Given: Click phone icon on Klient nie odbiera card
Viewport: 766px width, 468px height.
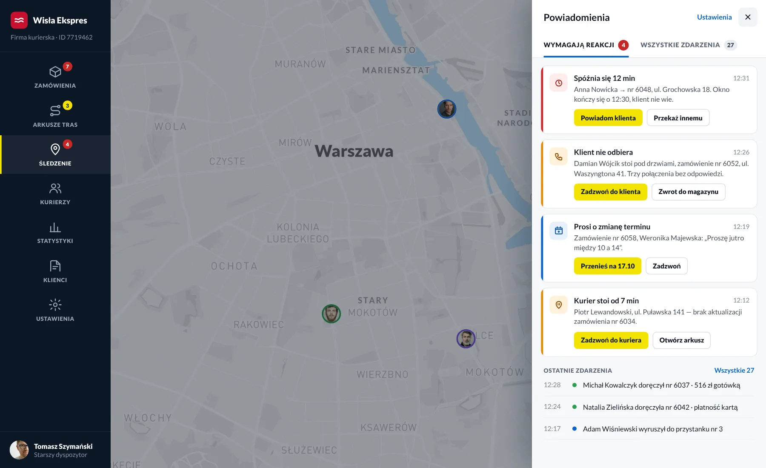Looking at the screenshot, I should click(x=559, y=157).
